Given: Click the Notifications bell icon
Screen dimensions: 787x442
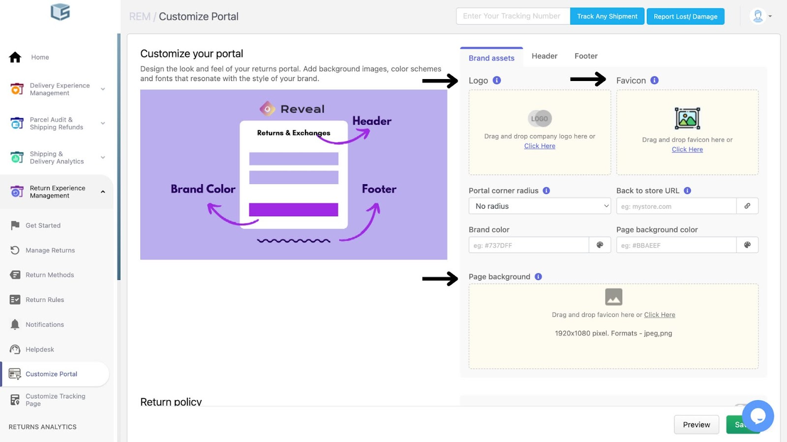Looking at the screenshot, I should [x=15, y=325].
